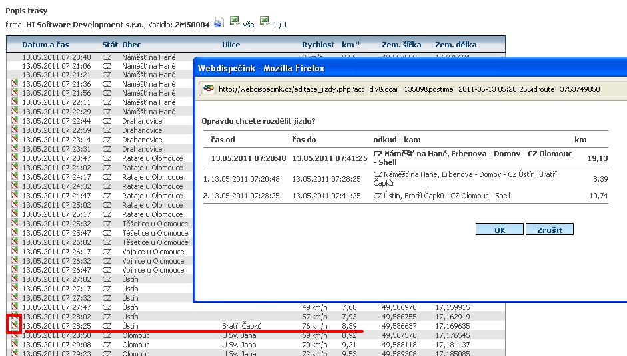Click speed value '76 km/h'

tap(314, 326)
